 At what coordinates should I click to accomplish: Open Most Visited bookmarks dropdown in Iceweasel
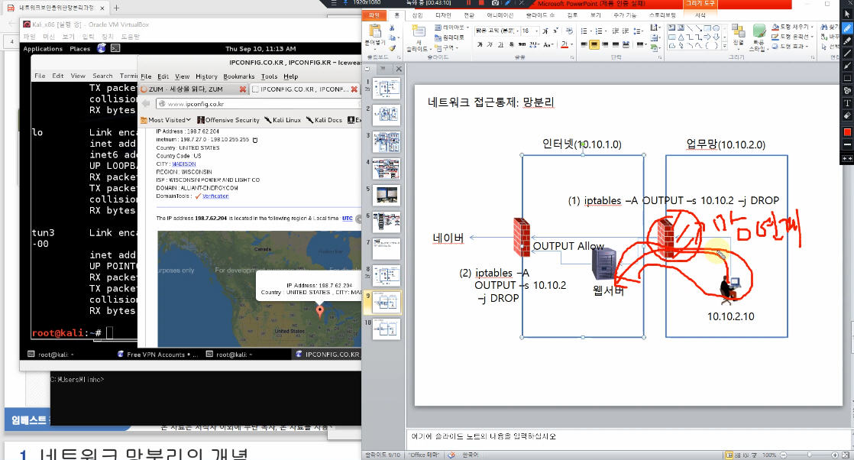point(166,120)
